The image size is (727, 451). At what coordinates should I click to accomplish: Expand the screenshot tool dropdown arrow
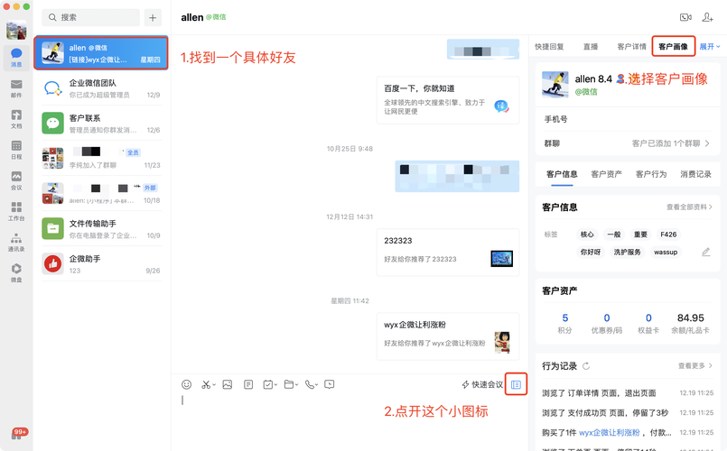[214, 385]
